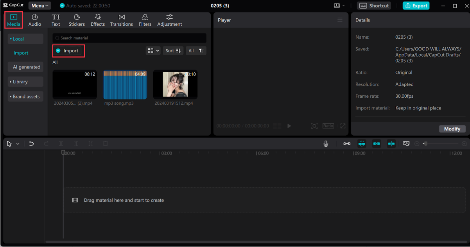The height and width of the screenshot is (247, 470).
Task: Click the 0205 (3) project title
Action: point(219,6)
